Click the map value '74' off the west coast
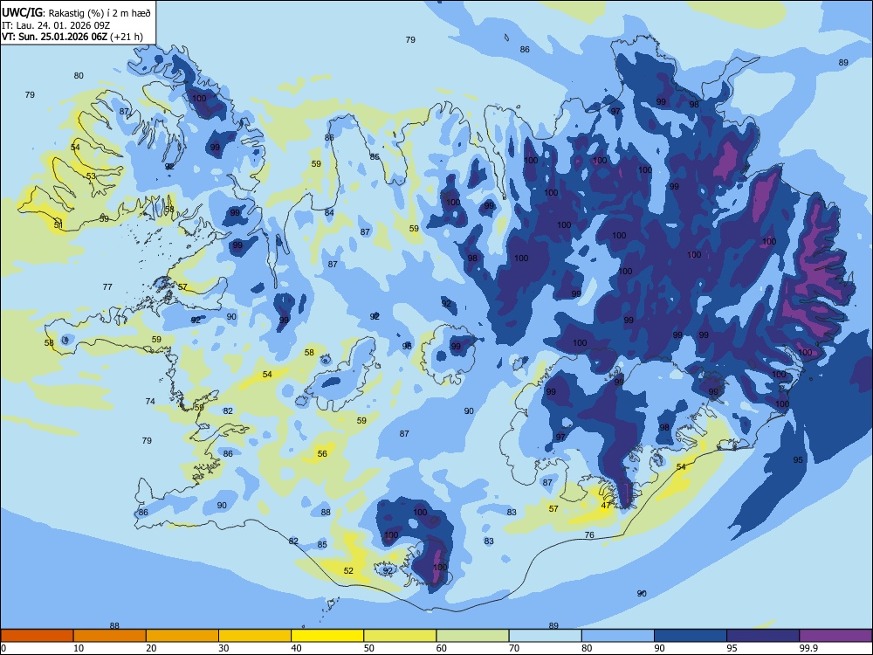Viewport: 873px width, 655px height. [150, 402]
